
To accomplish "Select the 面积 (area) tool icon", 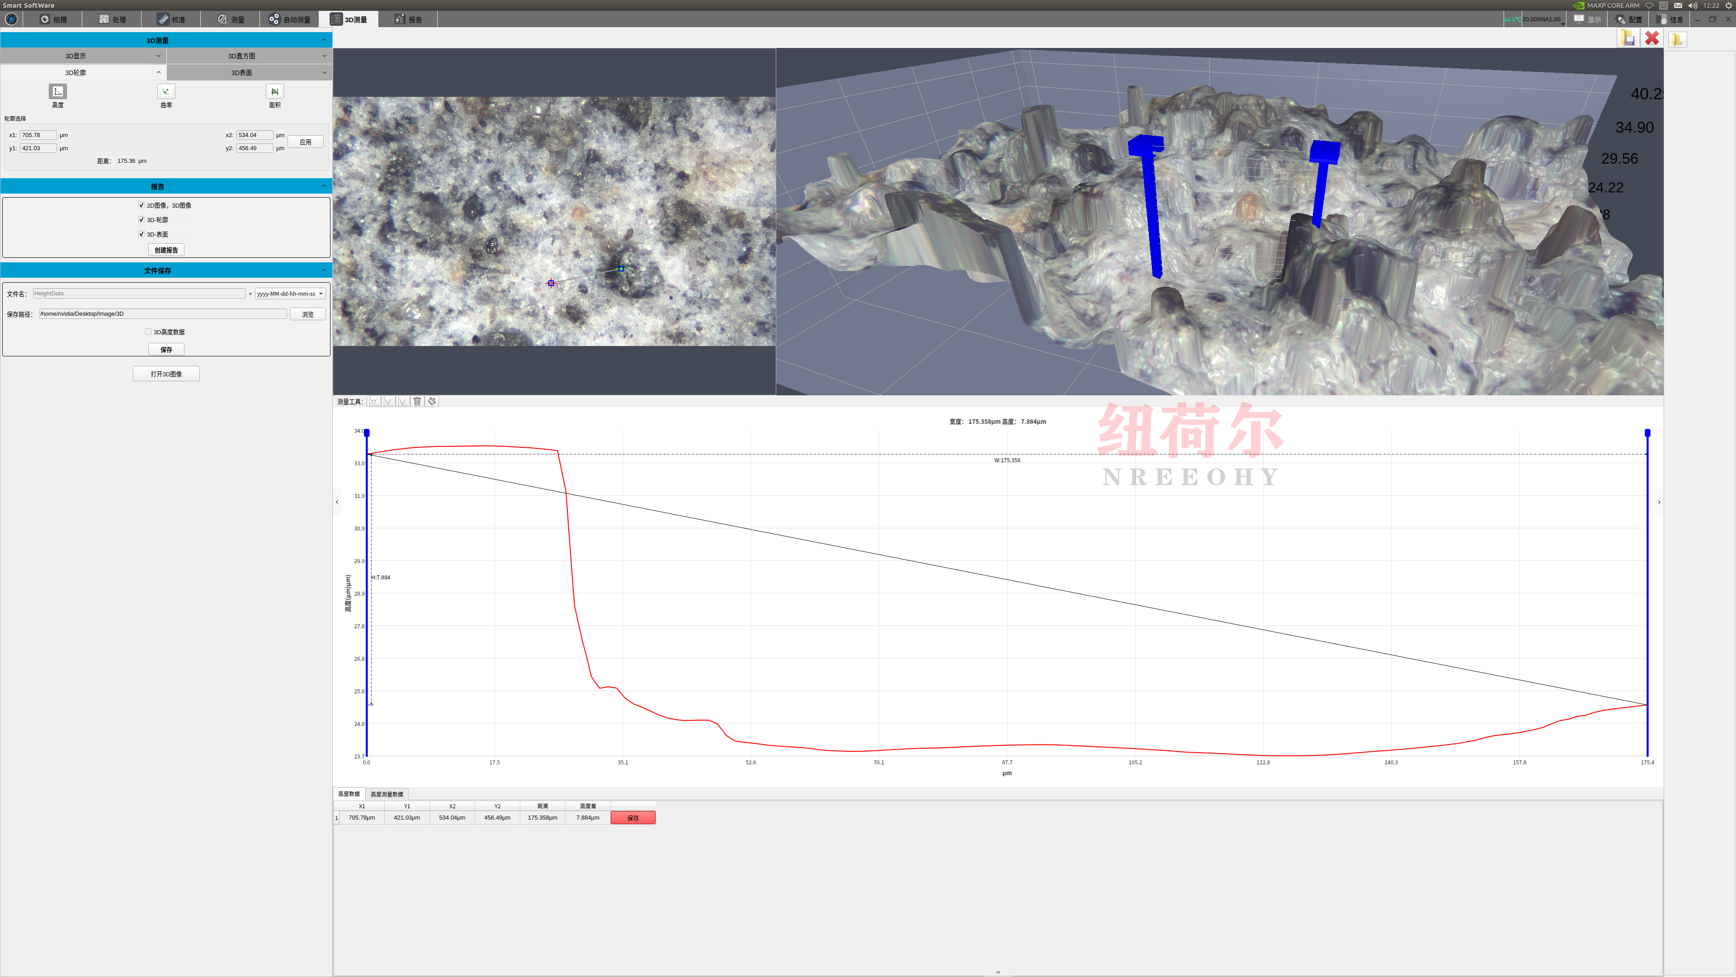I will 274,91.
